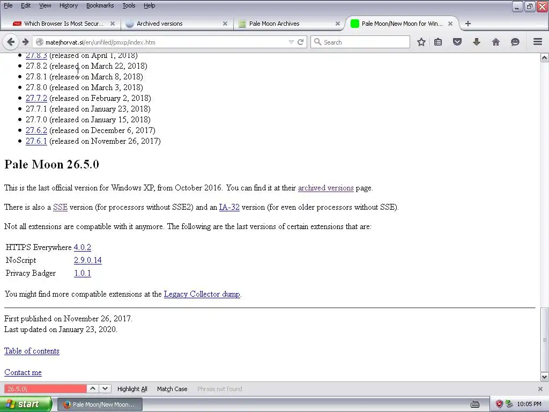The image size is (549, 412).
Task: Click the site identity globe icon
Action: pyautogui.click(x=40, y=42)
